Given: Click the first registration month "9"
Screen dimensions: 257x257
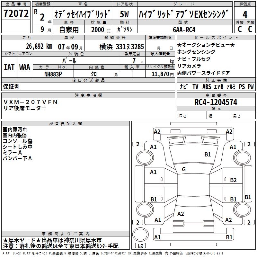Looking at the screenshot, I should point(42,29).
